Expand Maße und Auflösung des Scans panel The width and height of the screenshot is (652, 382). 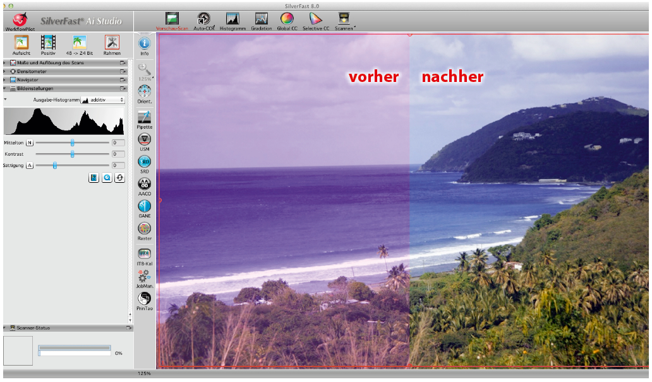tap(4, 62)
